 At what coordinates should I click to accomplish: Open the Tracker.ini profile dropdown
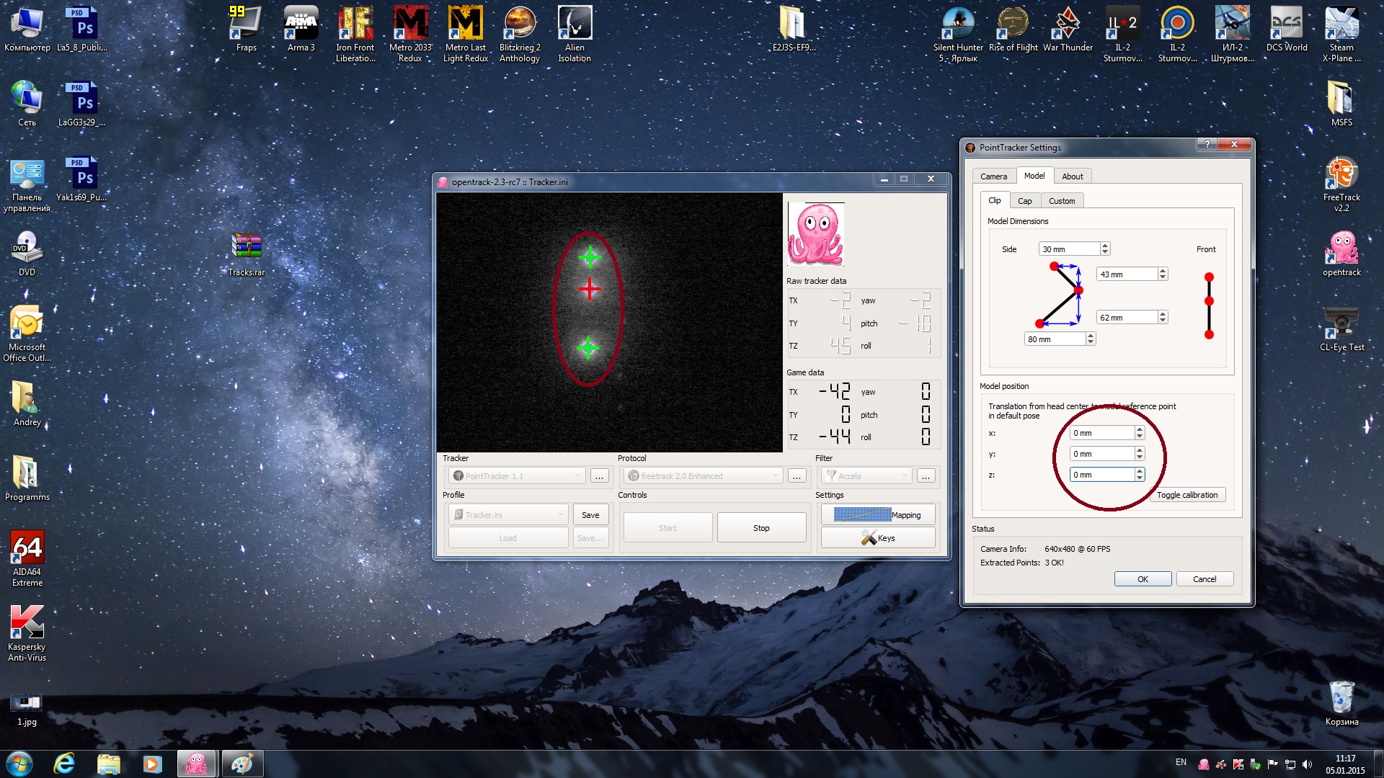click(x=508, y=515)
